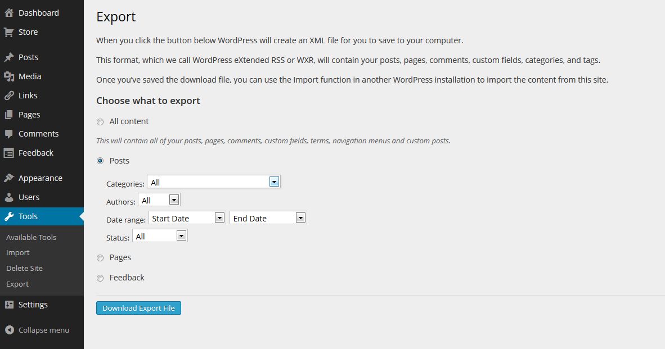Click the Posts pushpin icon
This screenshot has width=665, height=349.
(9, 57)
